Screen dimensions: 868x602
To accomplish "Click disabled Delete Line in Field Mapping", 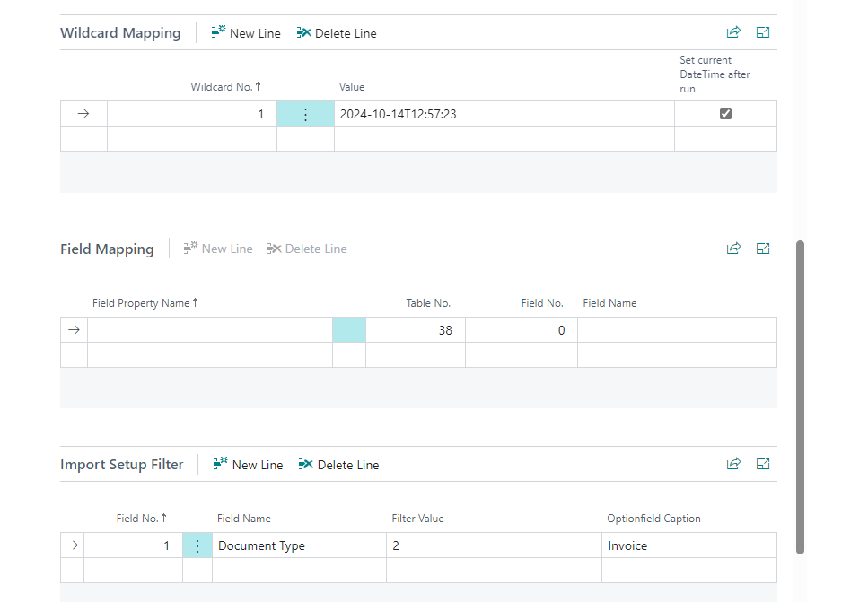I will (x=307, y=249).
